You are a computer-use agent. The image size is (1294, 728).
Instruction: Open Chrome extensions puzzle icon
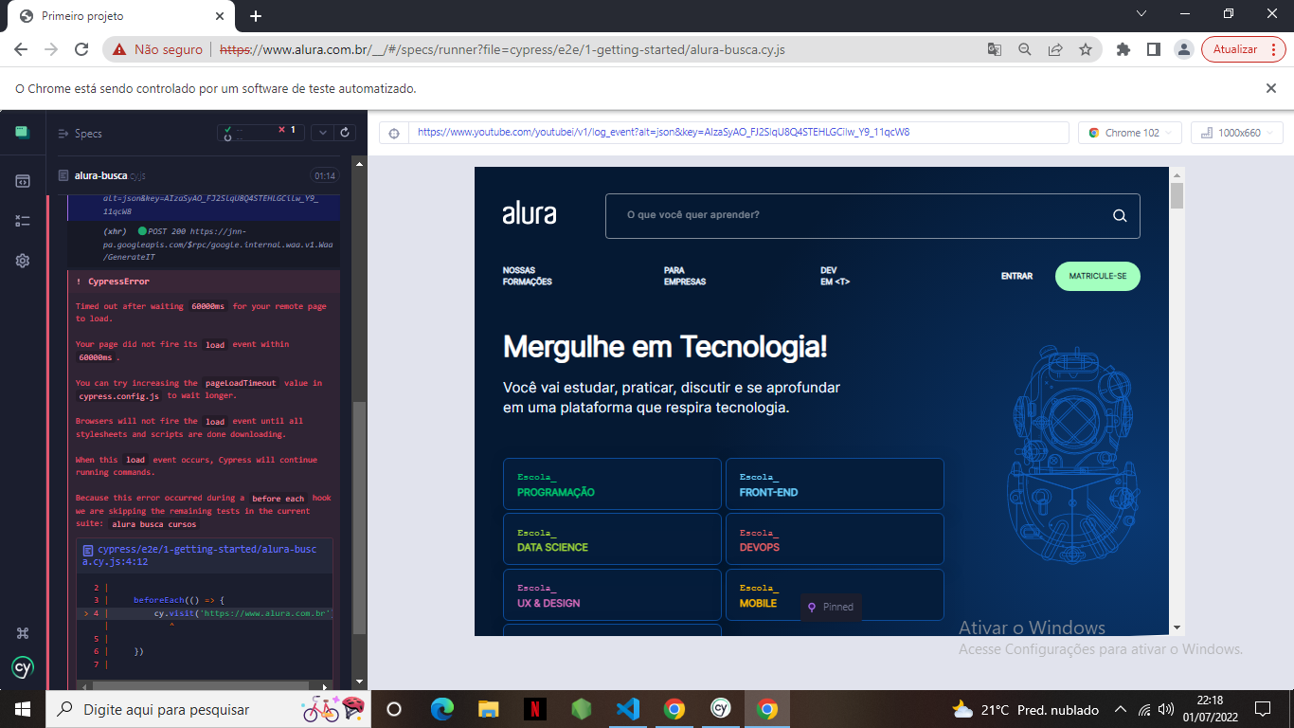pyautogui.click(x=1123, y=49)
